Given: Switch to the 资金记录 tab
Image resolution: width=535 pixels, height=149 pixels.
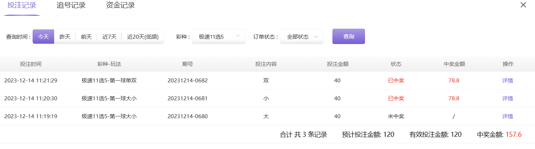Looking at the screenshot, I should coord(120,5).
